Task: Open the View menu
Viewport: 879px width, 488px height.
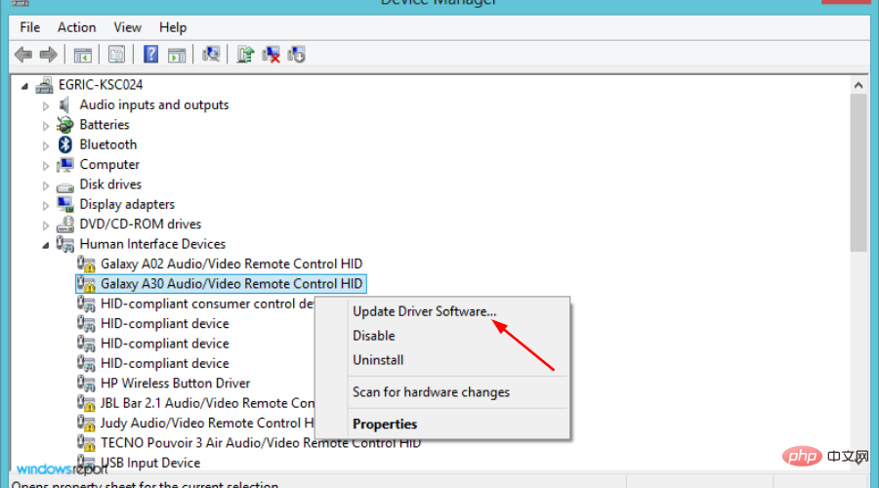Action: 127,27
